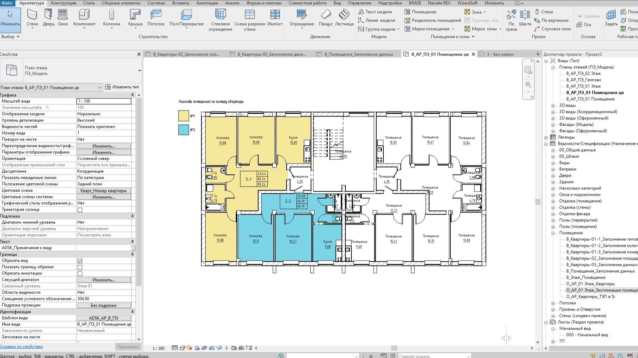Toggle crop view icon in view bar
The height and width of the screenshot is (358, 638).
click(x=204, y=348)
